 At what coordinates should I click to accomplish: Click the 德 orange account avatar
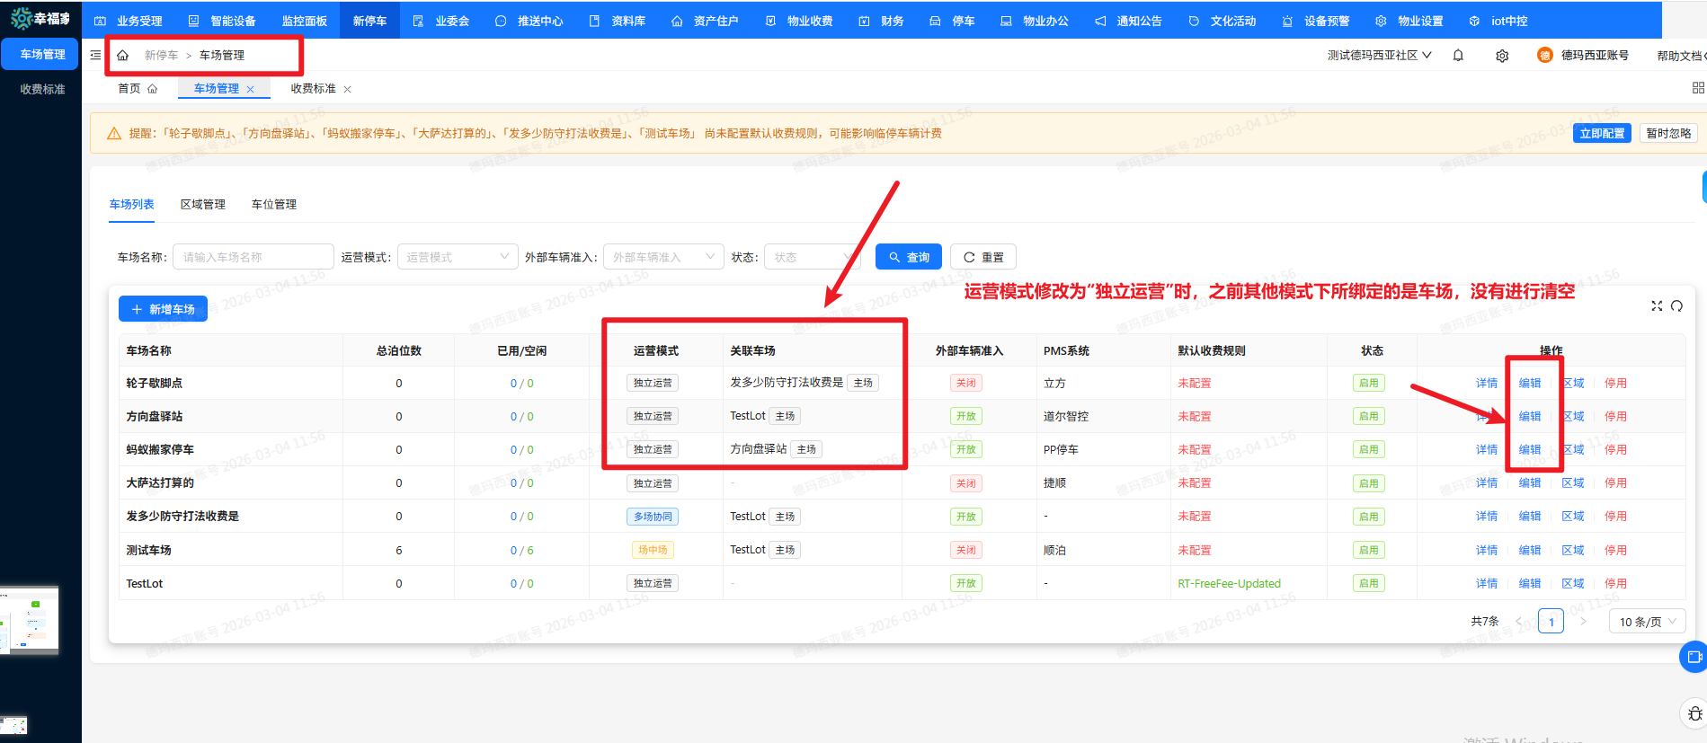[1544, 56]
